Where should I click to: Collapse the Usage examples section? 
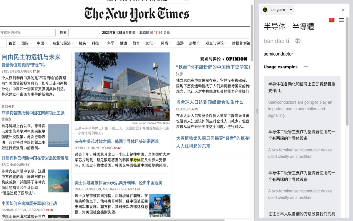pyautogui.click(x=306, y=67)
